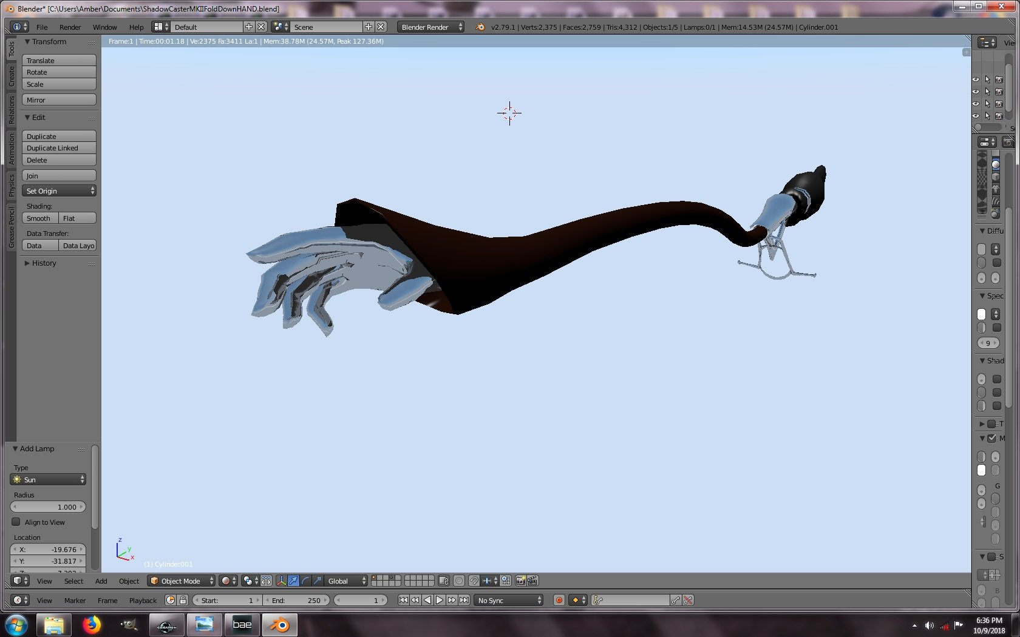Open the Physics tab in tool shelf
The image size is (1020, 637).
(11, 185)
